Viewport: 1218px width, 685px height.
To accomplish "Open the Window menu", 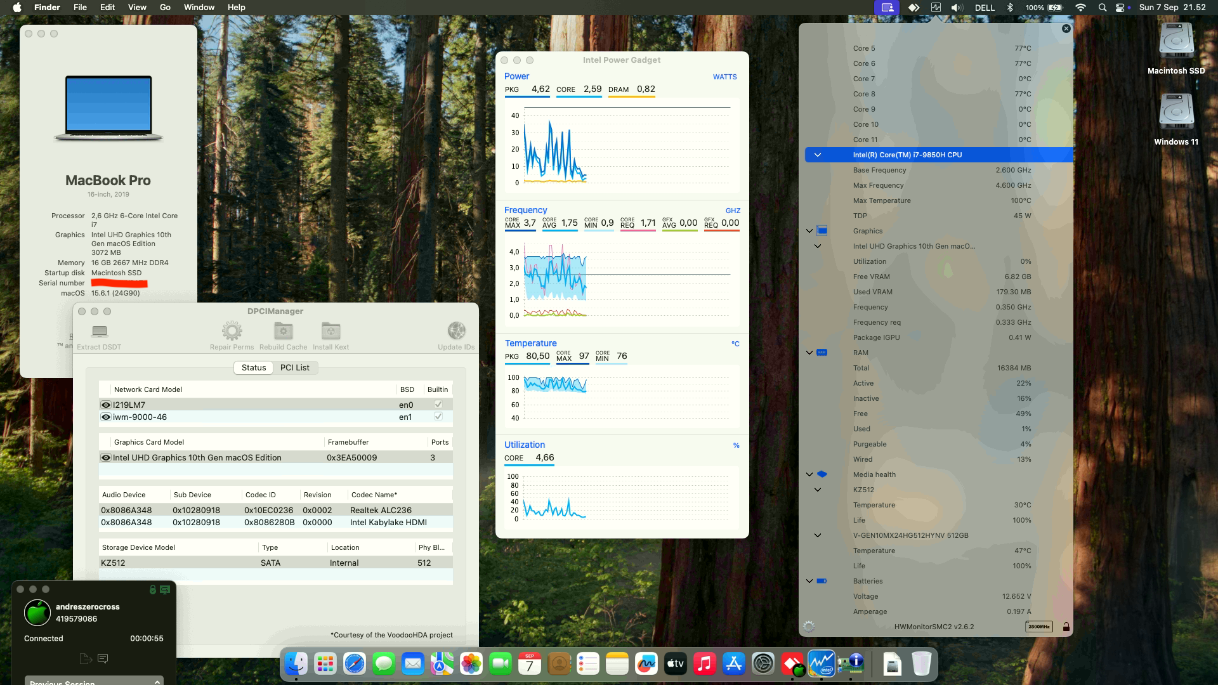I will (x=199, y=8).
